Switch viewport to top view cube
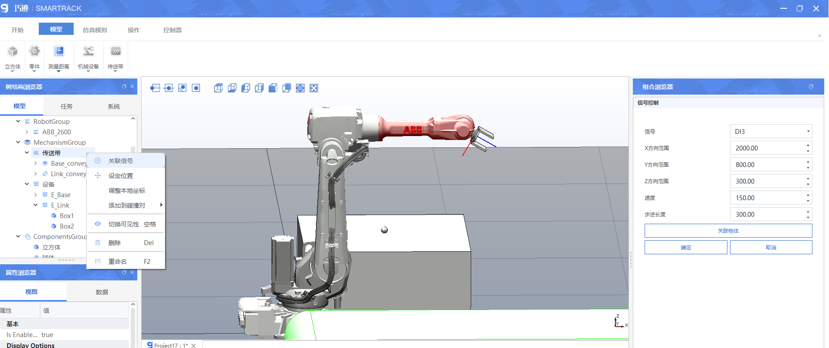829x348 pixels. point(218,88)
